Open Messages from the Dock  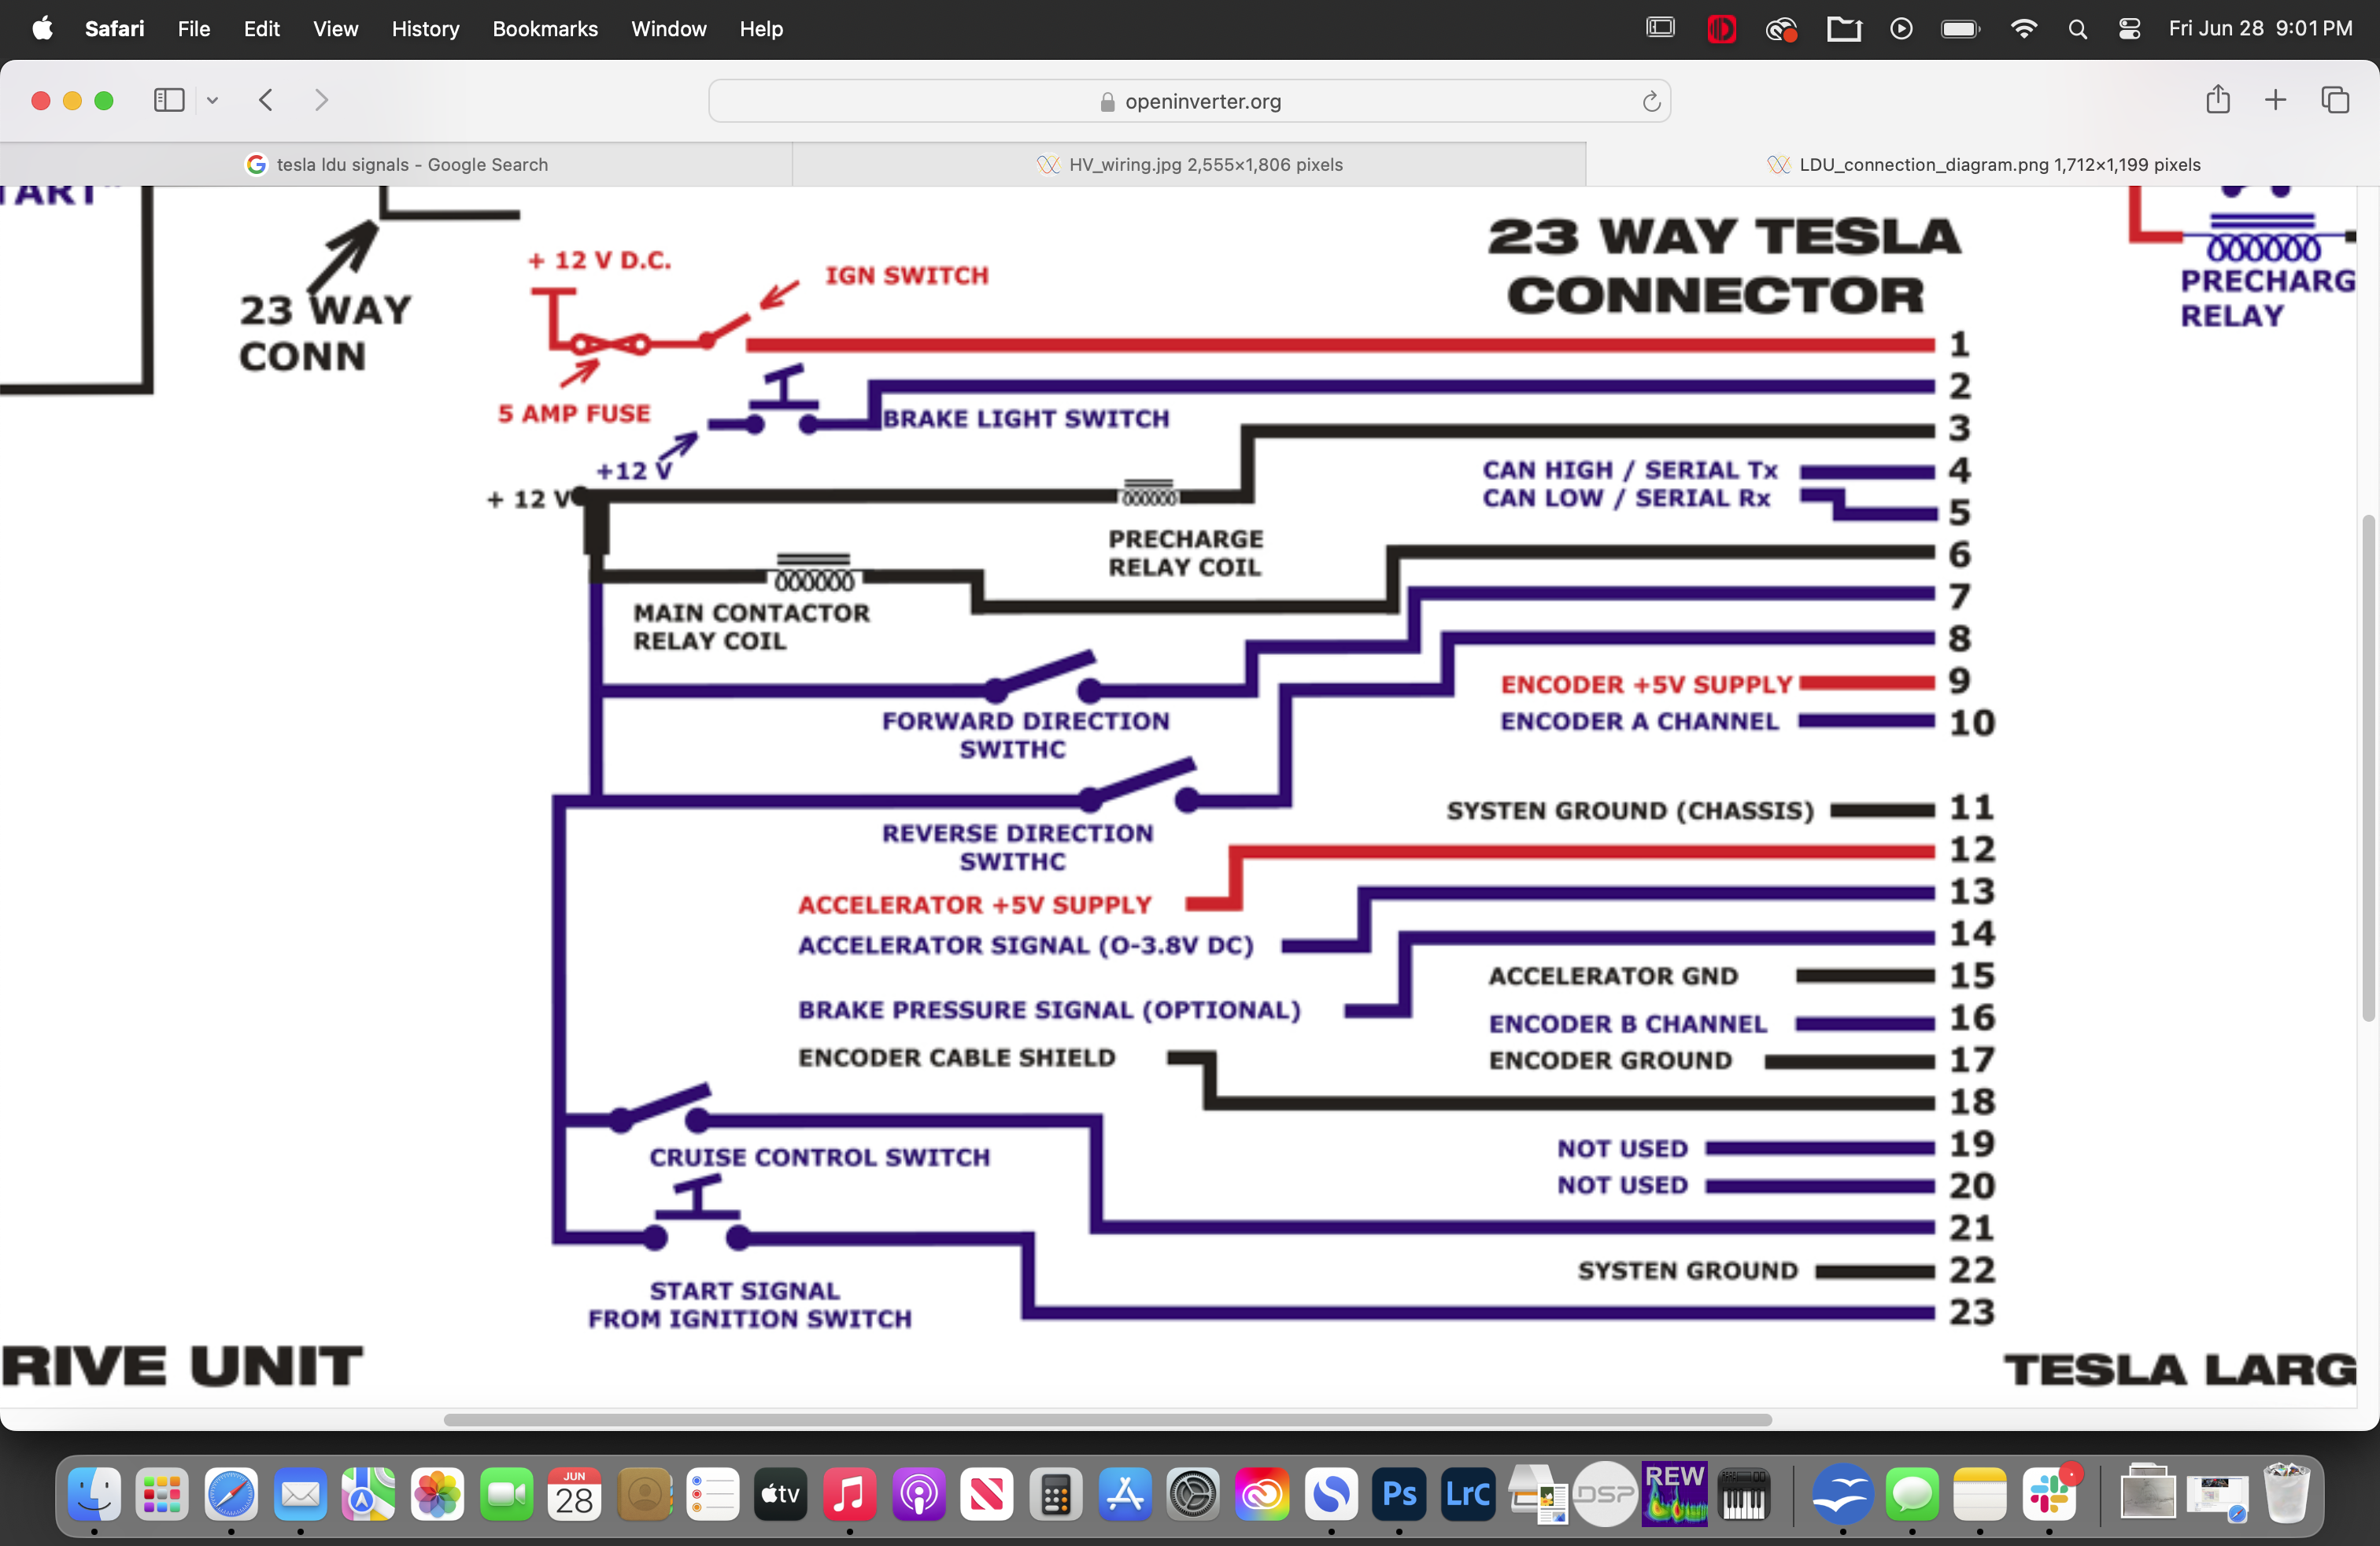coord(1912,1494)
